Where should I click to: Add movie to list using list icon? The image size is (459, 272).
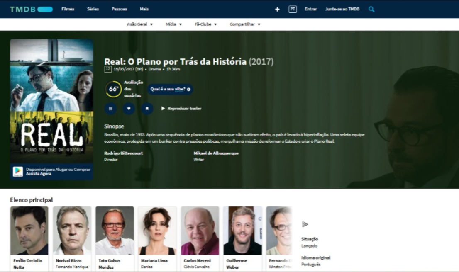tap(111, 109)
